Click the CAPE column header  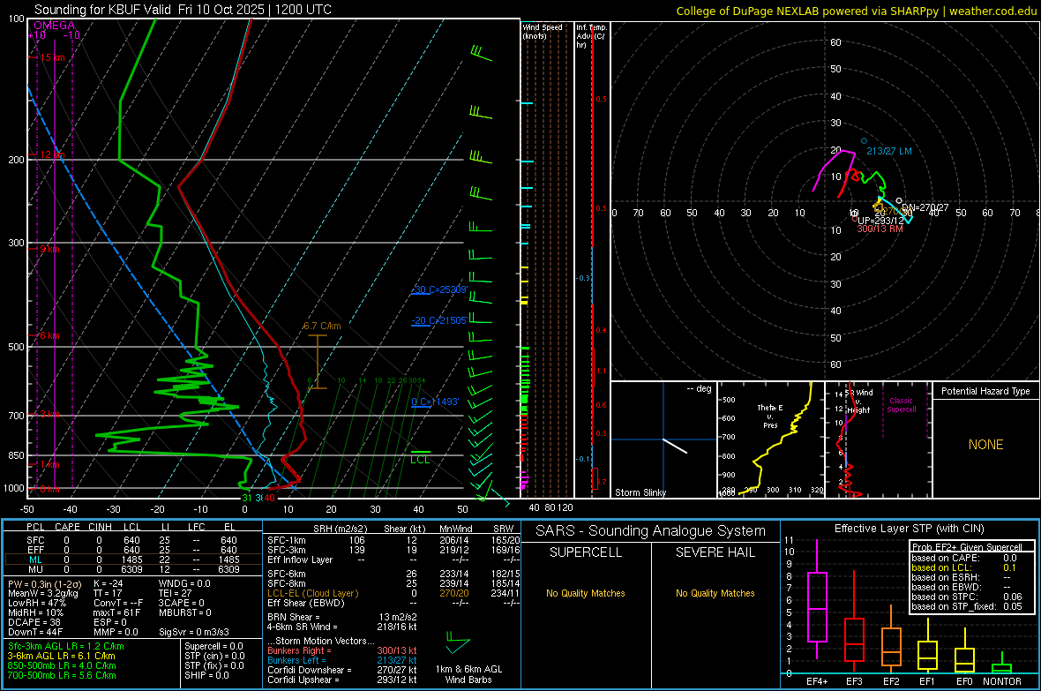[67, 527]
